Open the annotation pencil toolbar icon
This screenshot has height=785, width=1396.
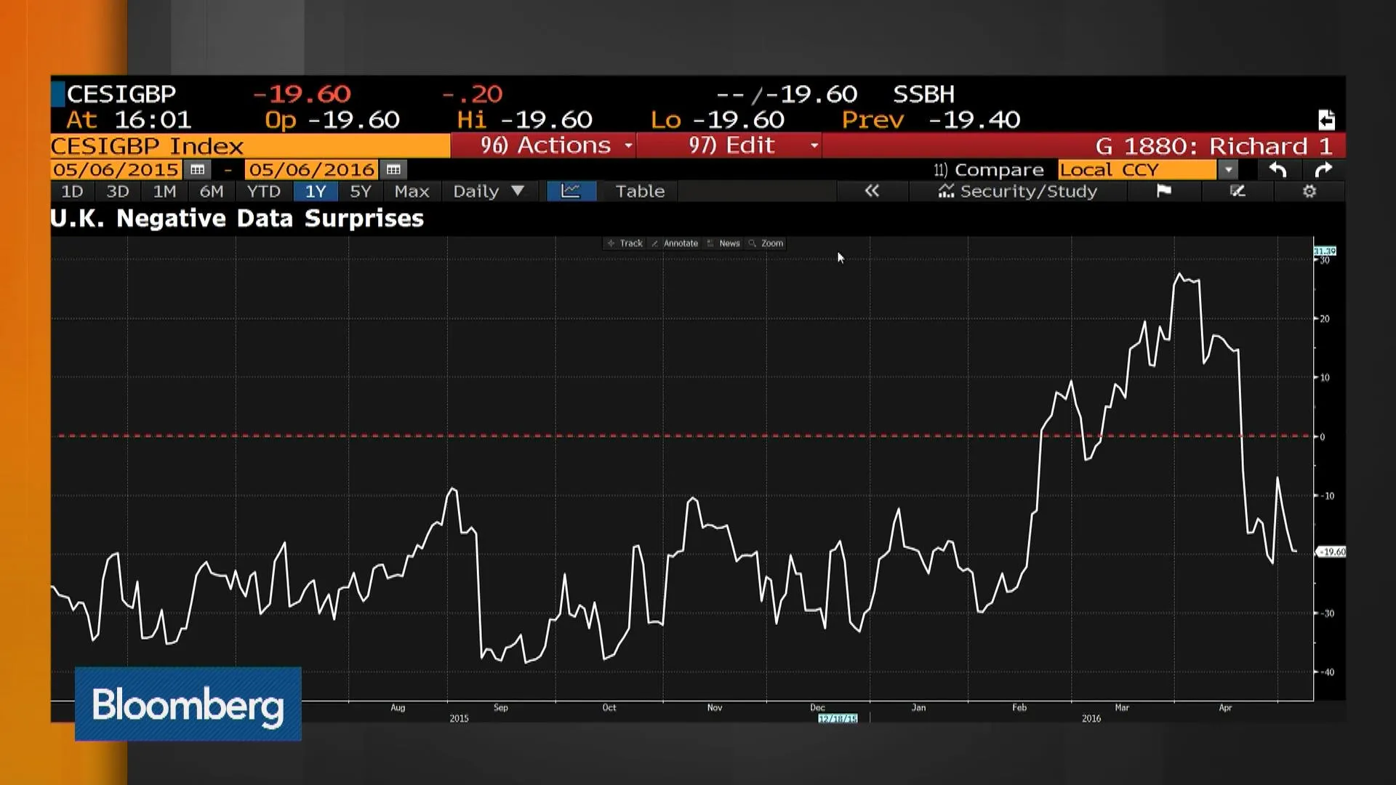coord(1237,191)
